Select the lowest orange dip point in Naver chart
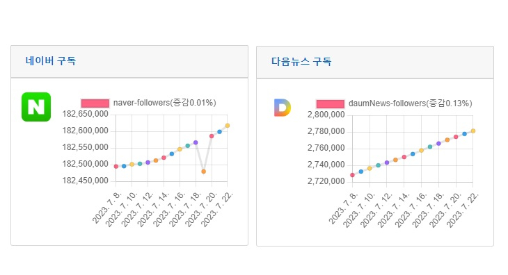The width and height of the screenshot is (508, 275). pos(203,172)
